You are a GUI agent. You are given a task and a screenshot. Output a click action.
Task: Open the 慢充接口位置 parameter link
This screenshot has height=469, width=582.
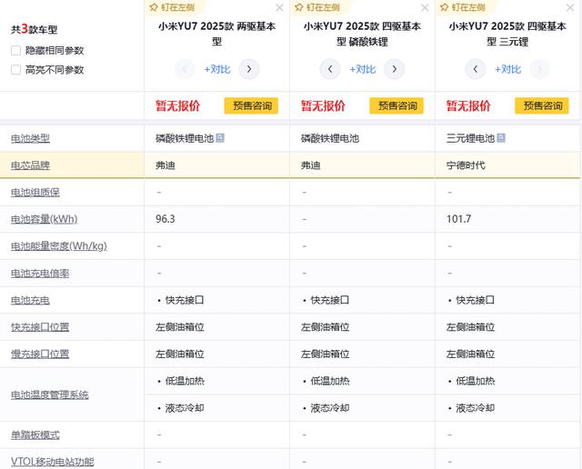[x=40, y=354]
